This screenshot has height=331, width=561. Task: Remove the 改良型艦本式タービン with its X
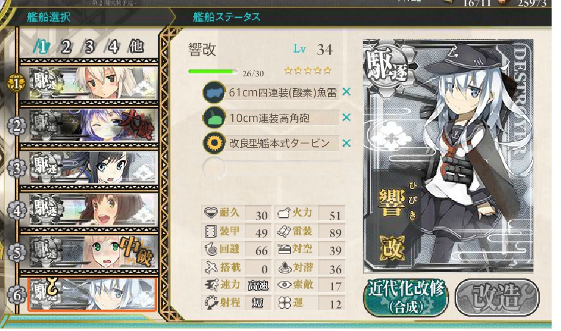(346, 143)
